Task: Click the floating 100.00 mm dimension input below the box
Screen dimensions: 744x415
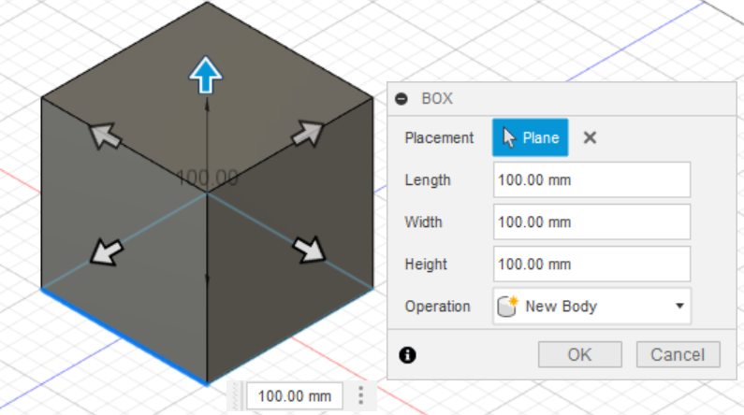Action: click(295, 395)
